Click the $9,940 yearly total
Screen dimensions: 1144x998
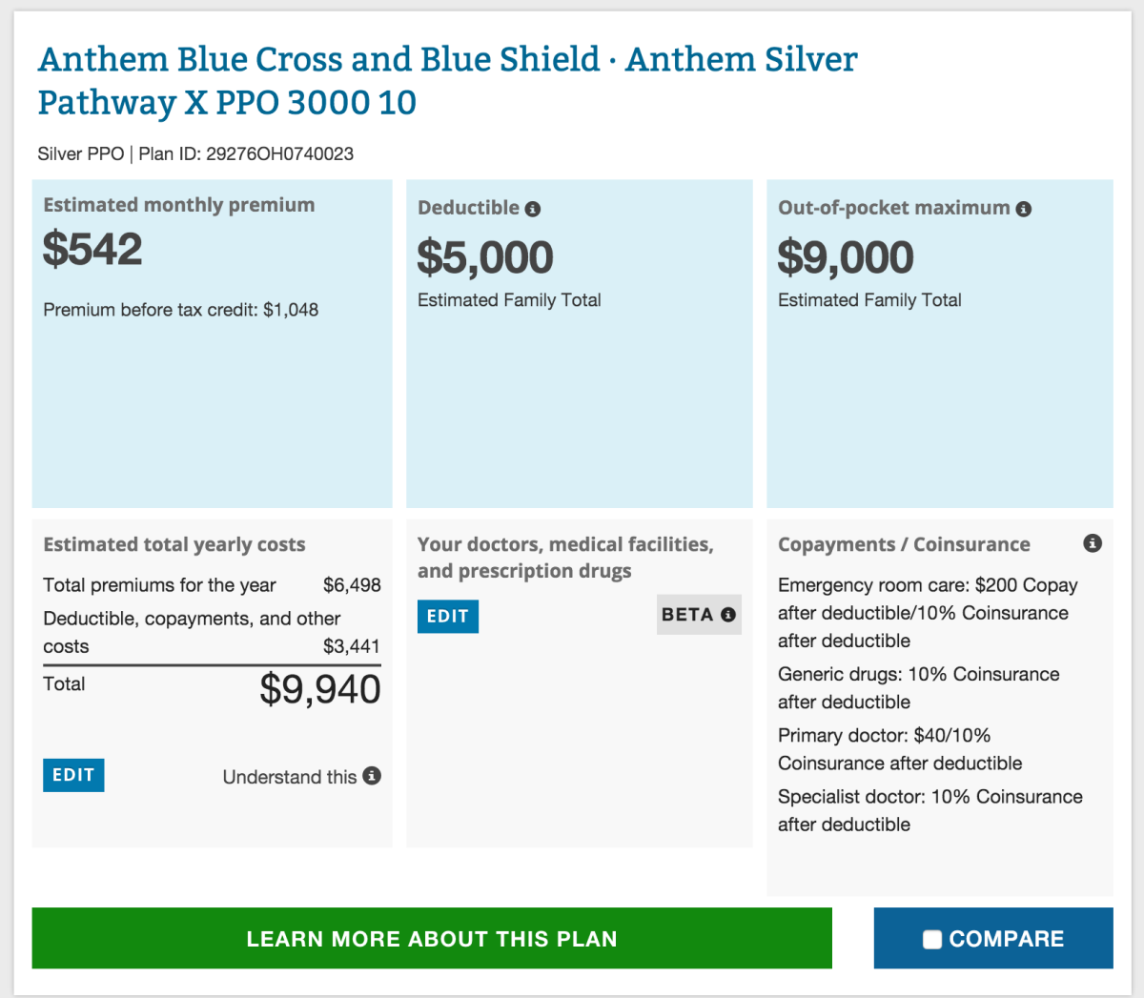coord(320,689)
